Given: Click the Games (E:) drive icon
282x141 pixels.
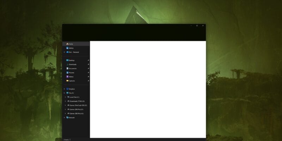Looking at the screenshot, I should [68, 105].
